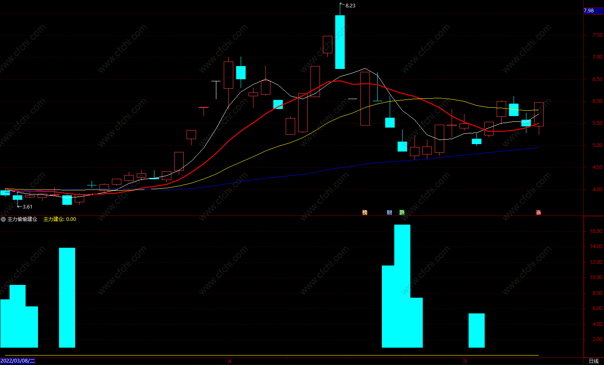Image resolution: width=604 pixels, height=365 pixels.
Task: Click the 2022/03/08/二 date label
Action: tap(18, 361)
